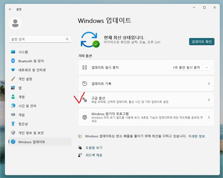
Task: Click the back arrow in Settings header
Action: click(10, 9)
